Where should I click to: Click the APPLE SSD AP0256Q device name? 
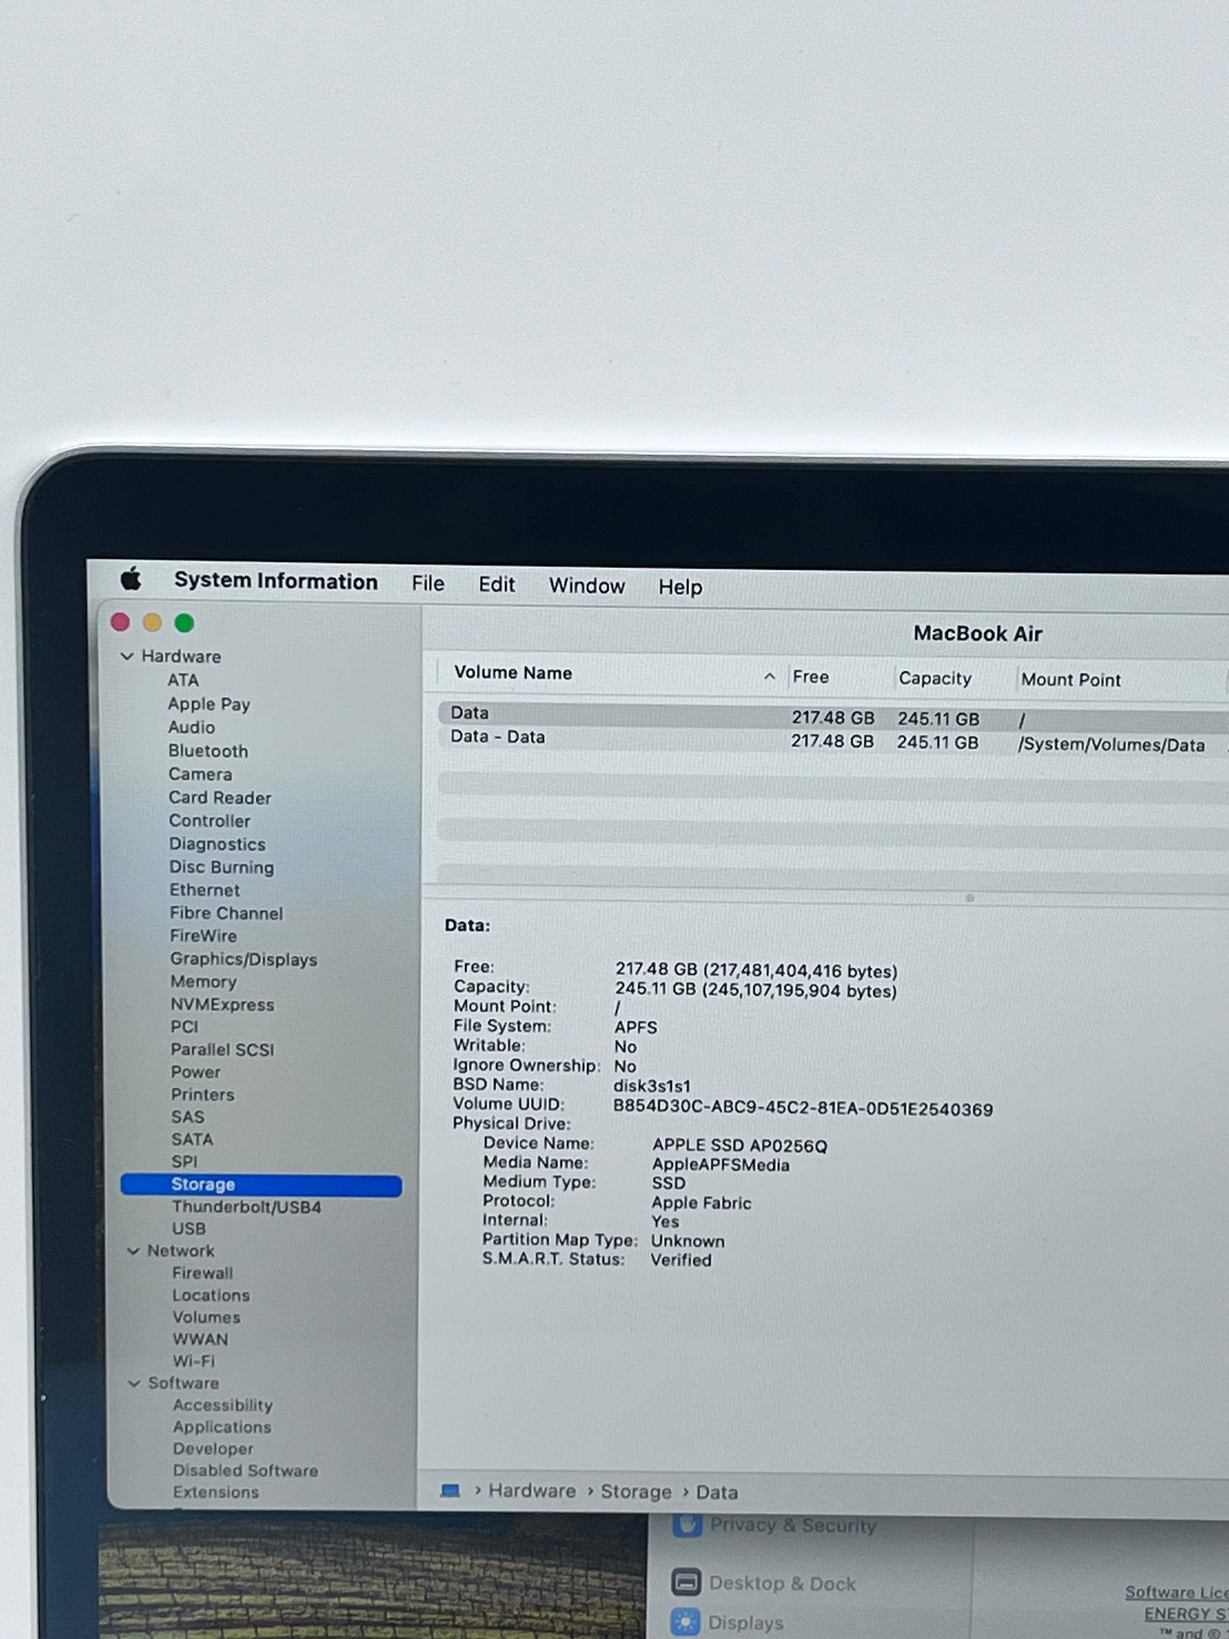pos(740,1146)
